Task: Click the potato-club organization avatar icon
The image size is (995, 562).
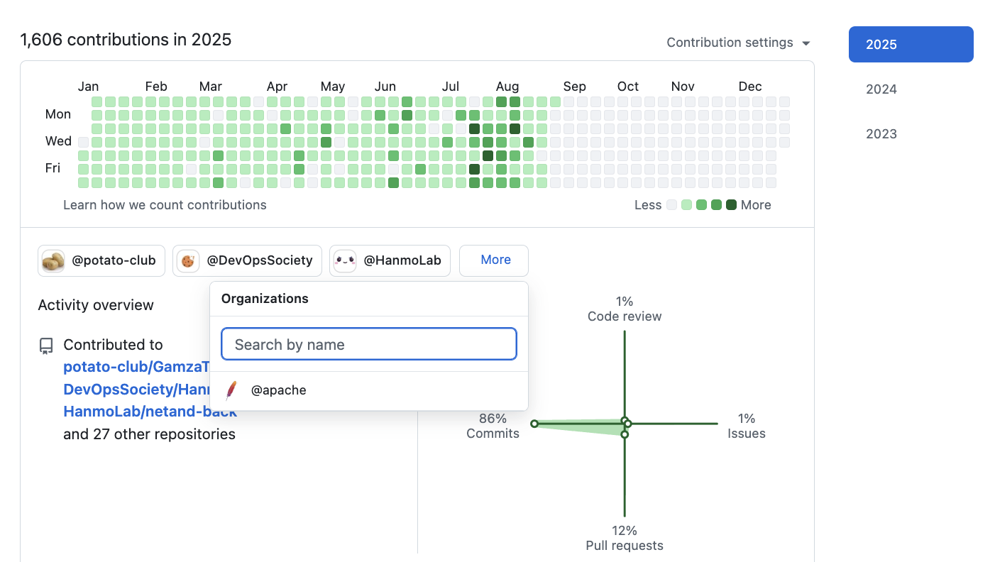Action: pyautogui.click(x=53, y=260)
